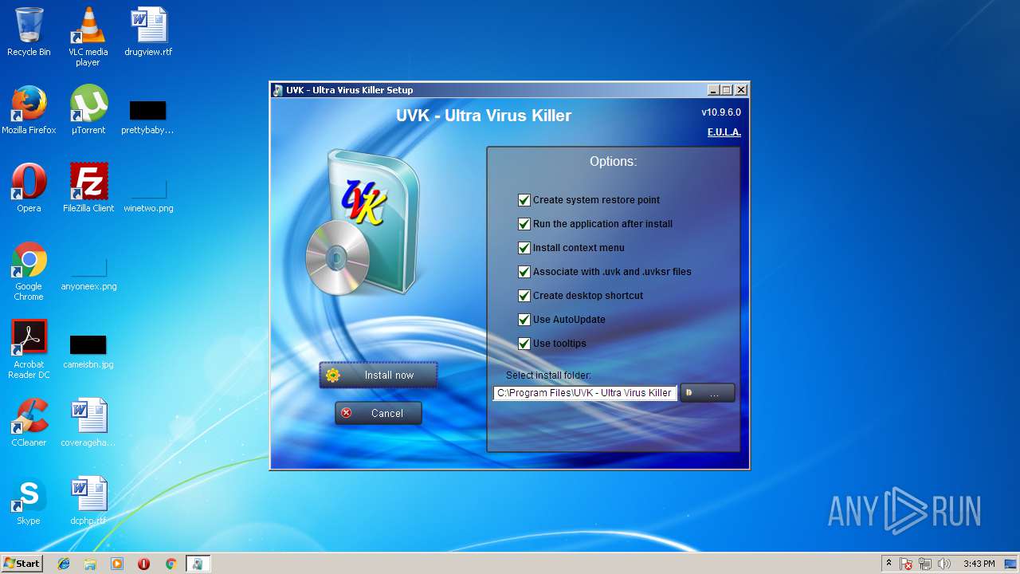Select the CCleaner desktop shortcut
Viewport: 1020px width, 574px height.
click(29, 423)
